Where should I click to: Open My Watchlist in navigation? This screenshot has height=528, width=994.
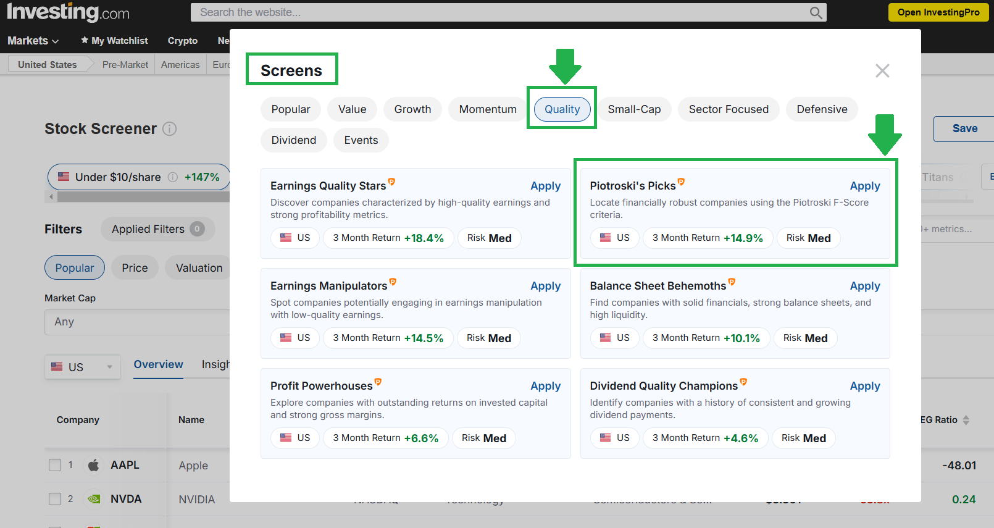(x=115, y=41)
